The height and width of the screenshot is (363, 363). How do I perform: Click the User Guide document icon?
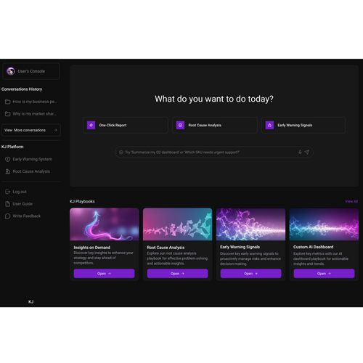(7, 204)
